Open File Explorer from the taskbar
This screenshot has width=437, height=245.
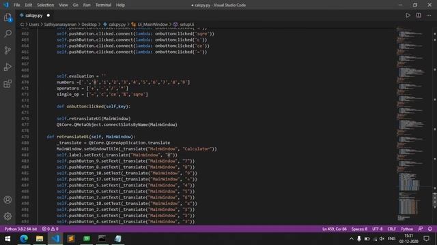[x=40, y=239]
